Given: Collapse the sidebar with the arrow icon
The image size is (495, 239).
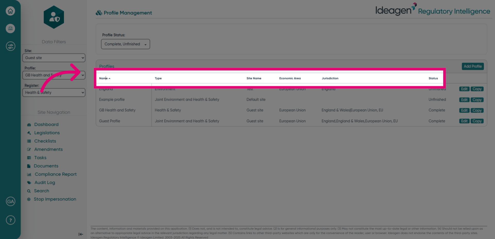Looking at the screenshot, I should pos(81,234).
